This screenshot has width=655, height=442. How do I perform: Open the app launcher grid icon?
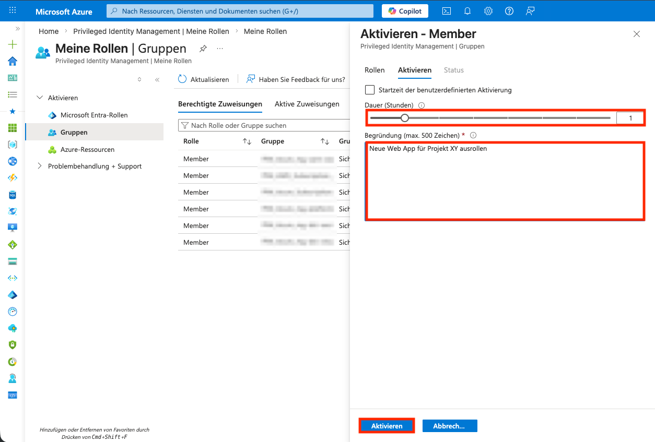[x=13, y=11]
